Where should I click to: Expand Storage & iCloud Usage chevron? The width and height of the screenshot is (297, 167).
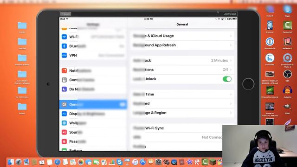(231, 36)
